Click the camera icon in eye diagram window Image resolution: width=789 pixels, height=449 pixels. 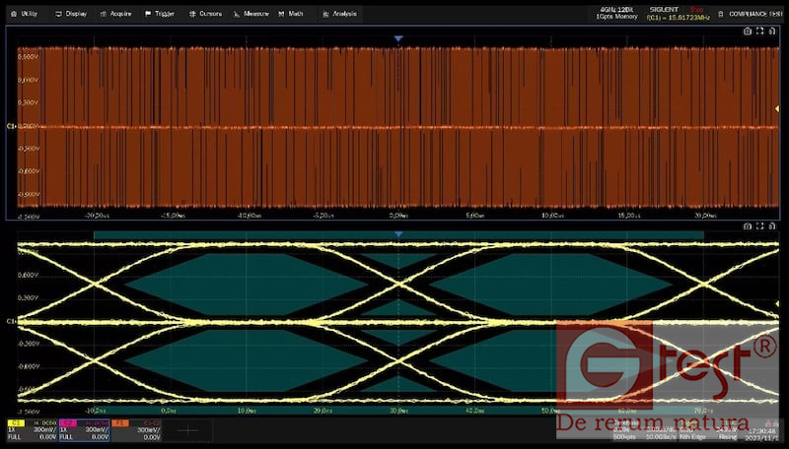pos(748,226)
